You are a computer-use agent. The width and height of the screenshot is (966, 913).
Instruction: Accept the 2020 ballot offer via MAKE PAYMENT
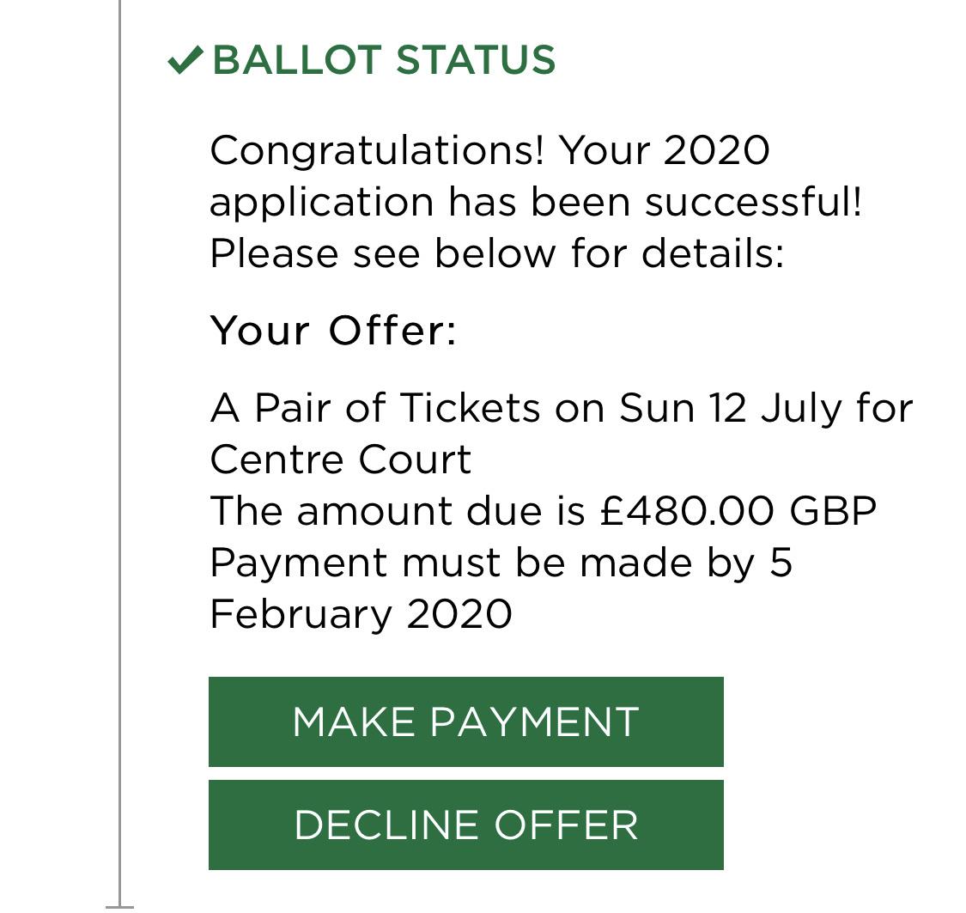[x=466, y=721]
